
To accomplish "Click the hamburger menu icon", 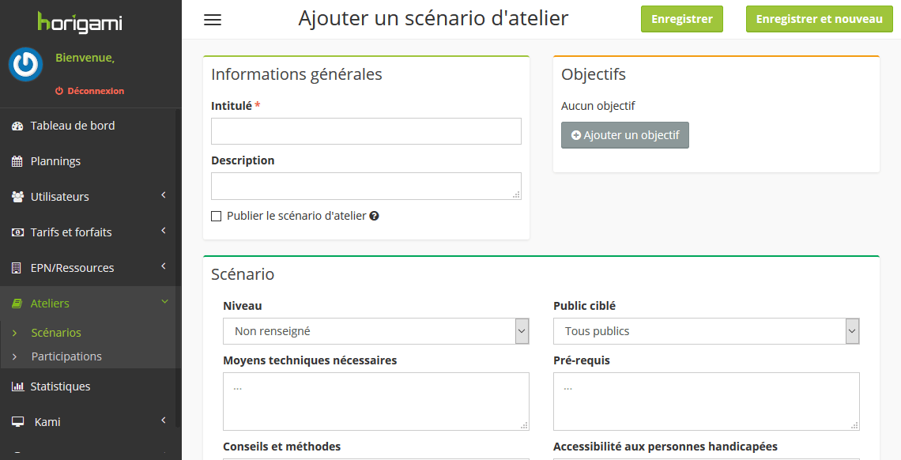I will (213, 20).
